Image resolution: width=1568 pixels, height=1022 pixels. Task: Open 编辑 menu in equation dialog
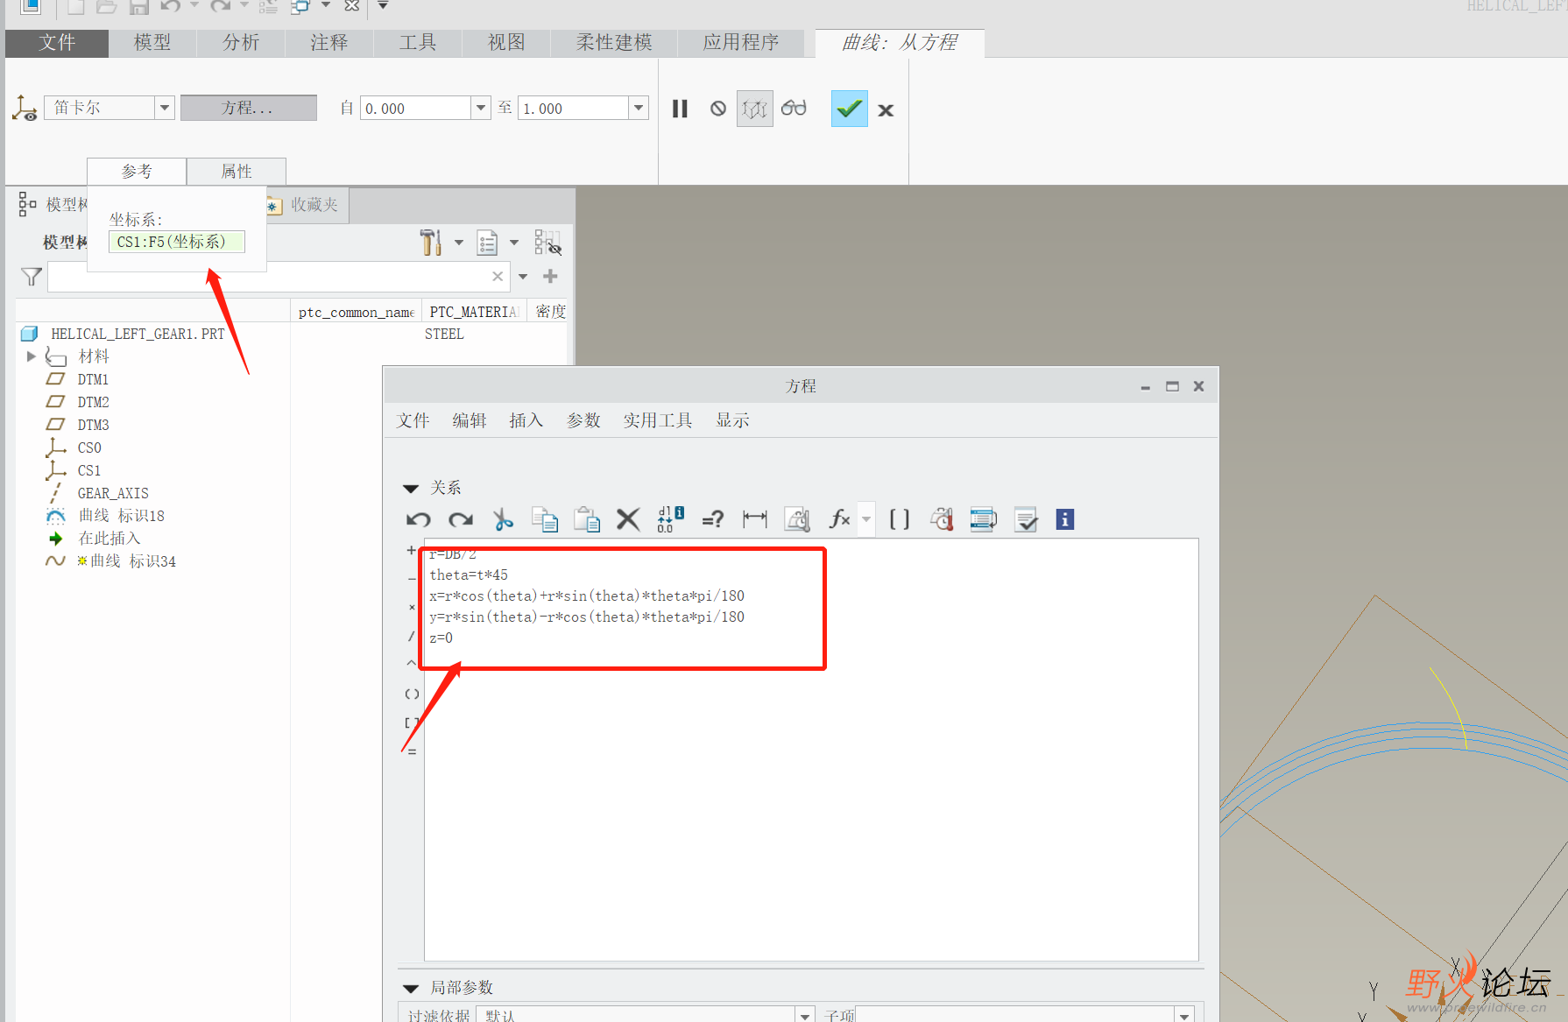(x=470, y=420)
